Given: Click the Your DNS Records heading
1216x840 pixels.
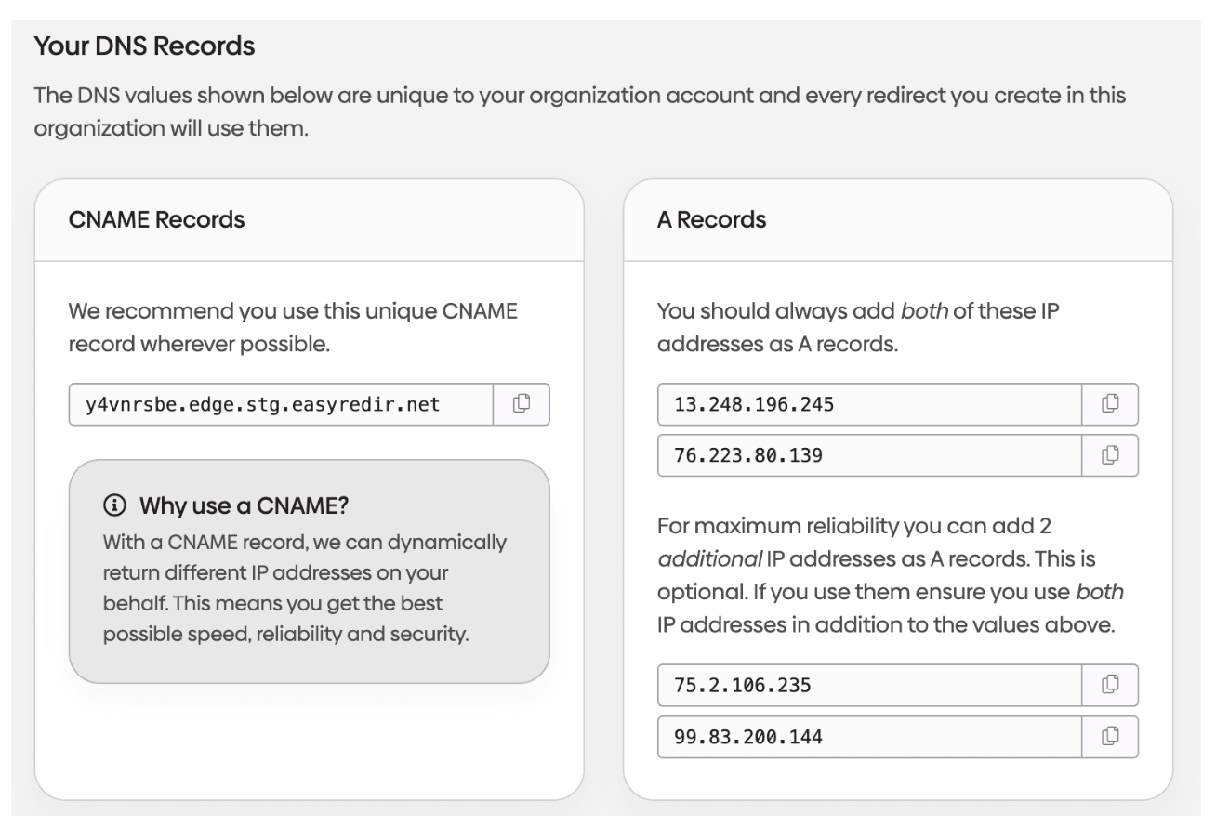Looking at the screenshot, I should (144, 46).
